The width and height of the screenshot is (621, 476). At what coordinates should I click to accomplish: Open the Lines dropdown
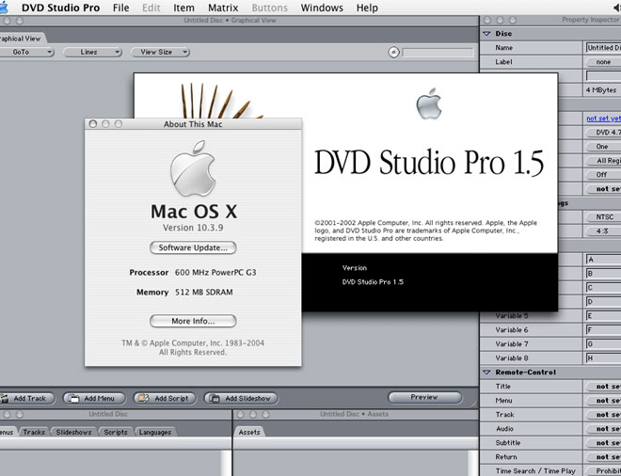[92, 52]
